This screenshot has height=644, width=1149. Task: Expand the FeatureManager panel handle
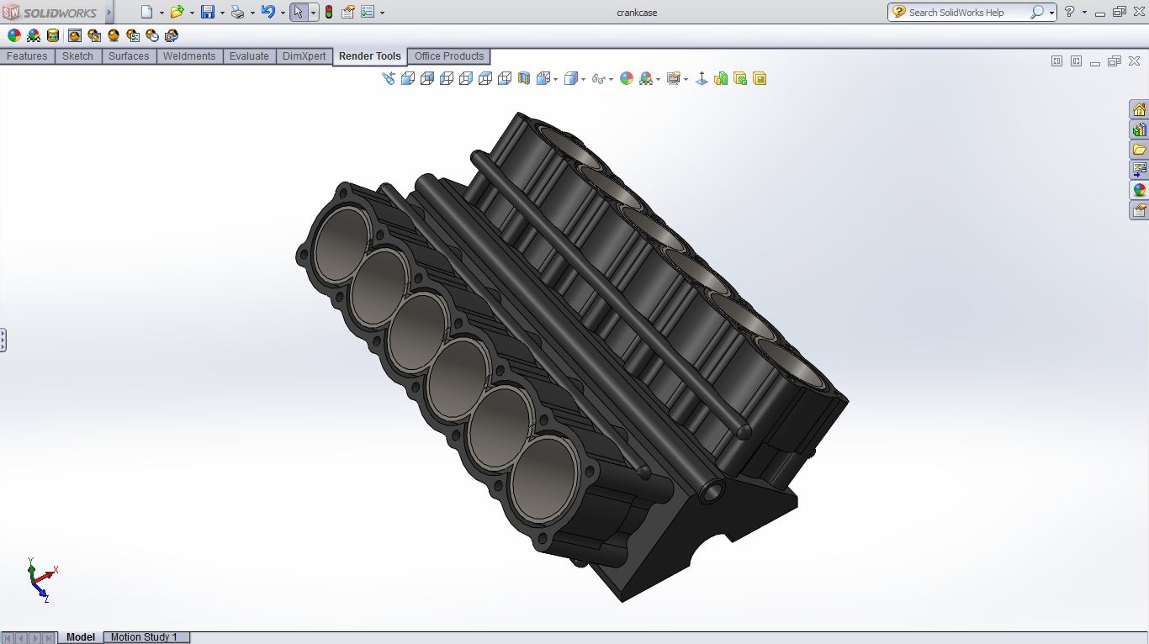point(3,340)
